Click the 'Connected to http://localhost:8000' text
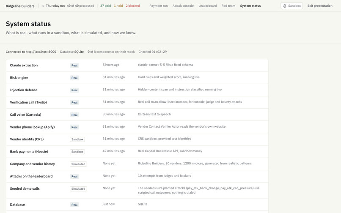The height and width of the screenshot is (213, 341). 31,52
